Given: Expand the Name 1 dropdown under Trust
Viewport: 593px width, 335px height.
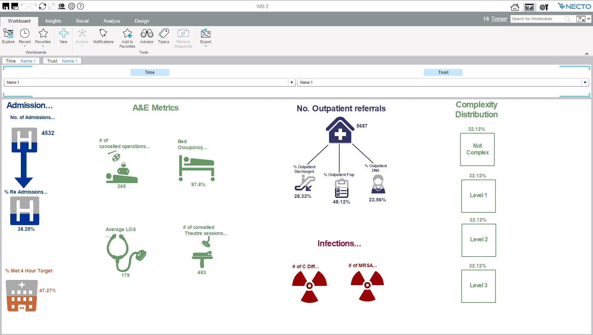Looking at the screenshot, I should 584,82.
